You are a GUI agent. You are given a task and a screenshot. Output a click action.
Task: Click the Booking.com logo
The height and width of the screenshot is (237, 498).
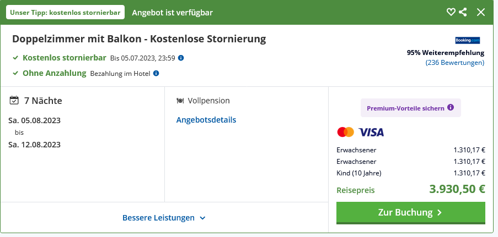tap(468, 40)
